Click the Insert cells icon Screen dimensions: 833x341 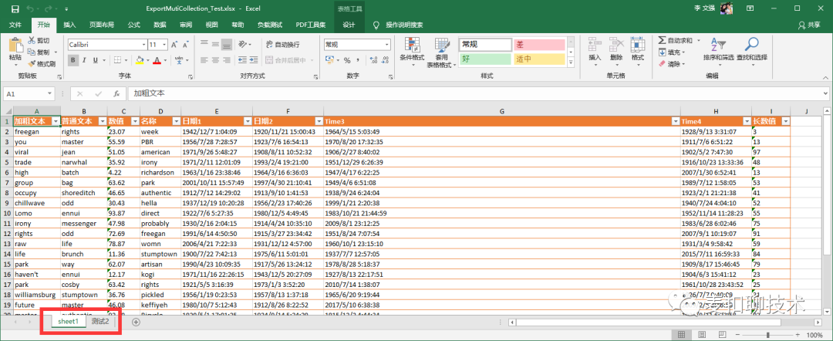595,46
